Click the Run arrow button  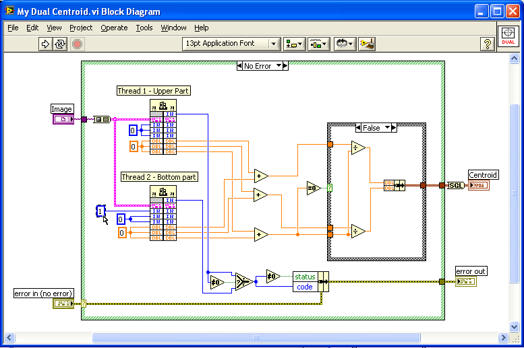pyautogui.click(x=45, y=44)
